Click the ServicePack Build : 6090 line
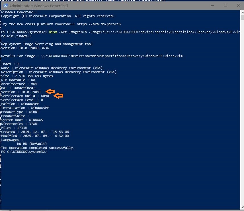Image resolution: width=244 pixels, height=211 pixels. pos(25,96)
